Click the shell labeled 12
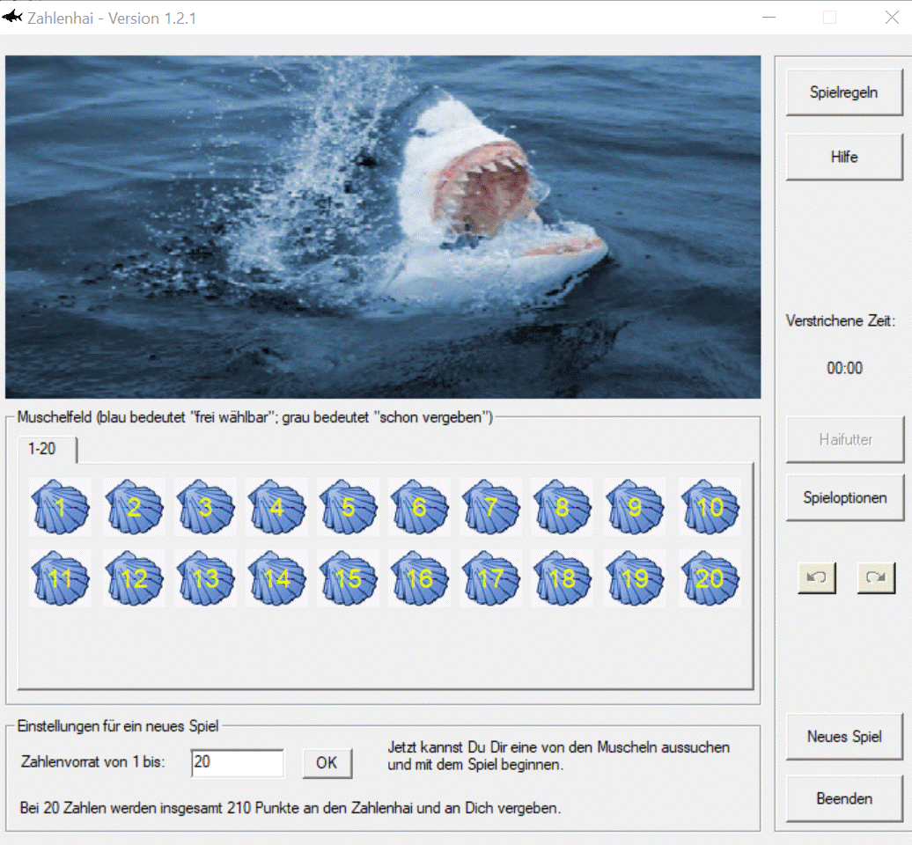912x845 pixels. click(x=134, y=578)
